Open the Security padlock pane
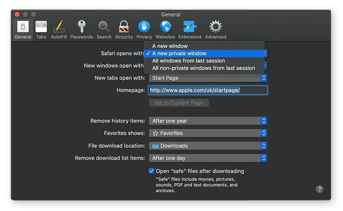The width and height of the screenshot is (343, 211). (x=124, y=30)
